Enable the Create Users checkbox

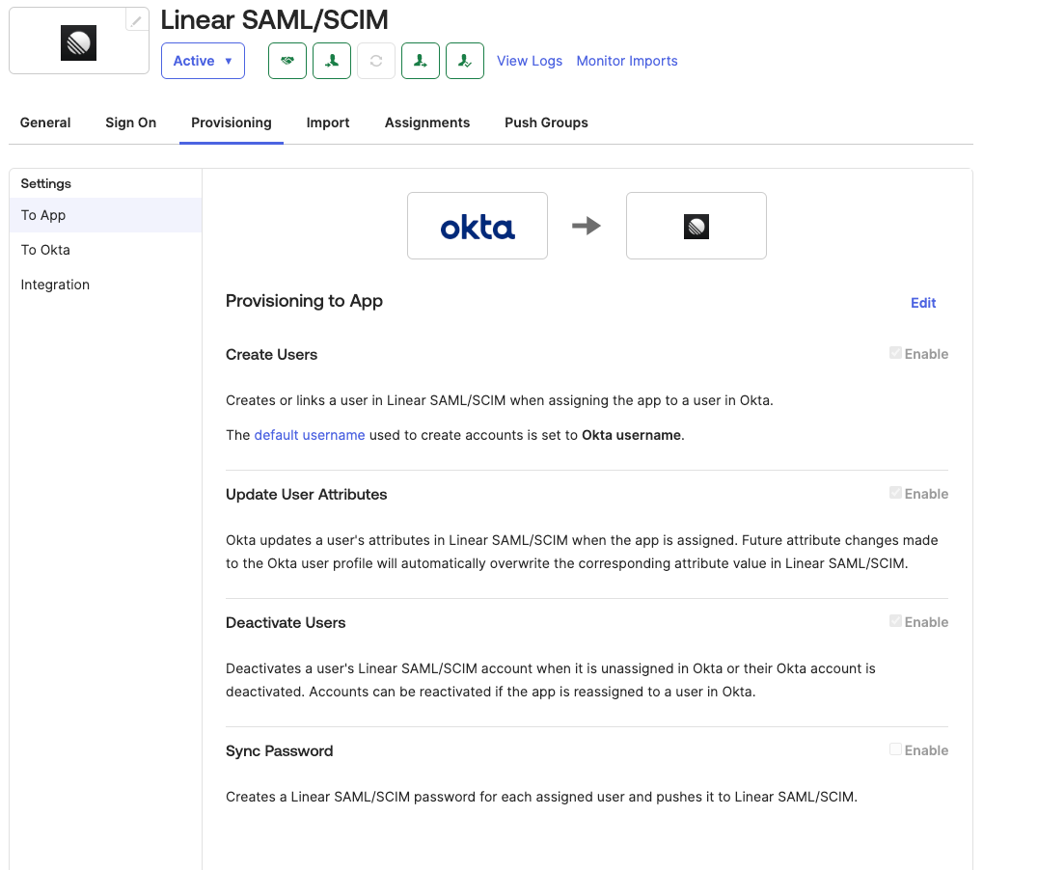(x=895, y=353)
